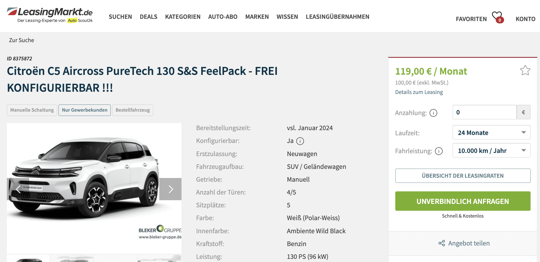
Task: Go back via Zur Suche link
Action: point(21,40)
